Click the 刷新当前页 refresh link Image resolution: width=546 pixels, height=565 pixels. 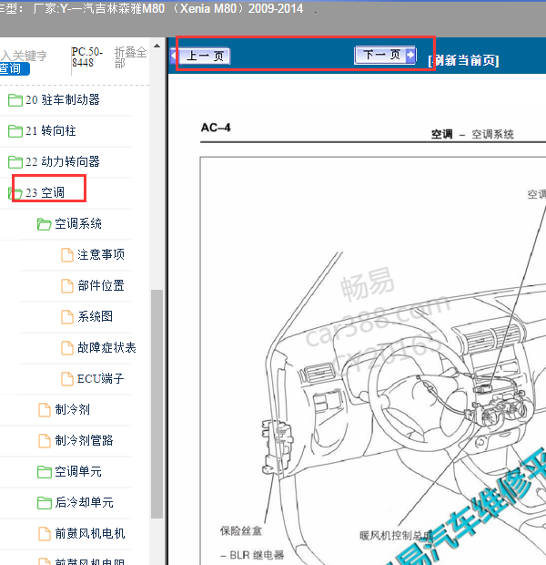pos(464,60)
